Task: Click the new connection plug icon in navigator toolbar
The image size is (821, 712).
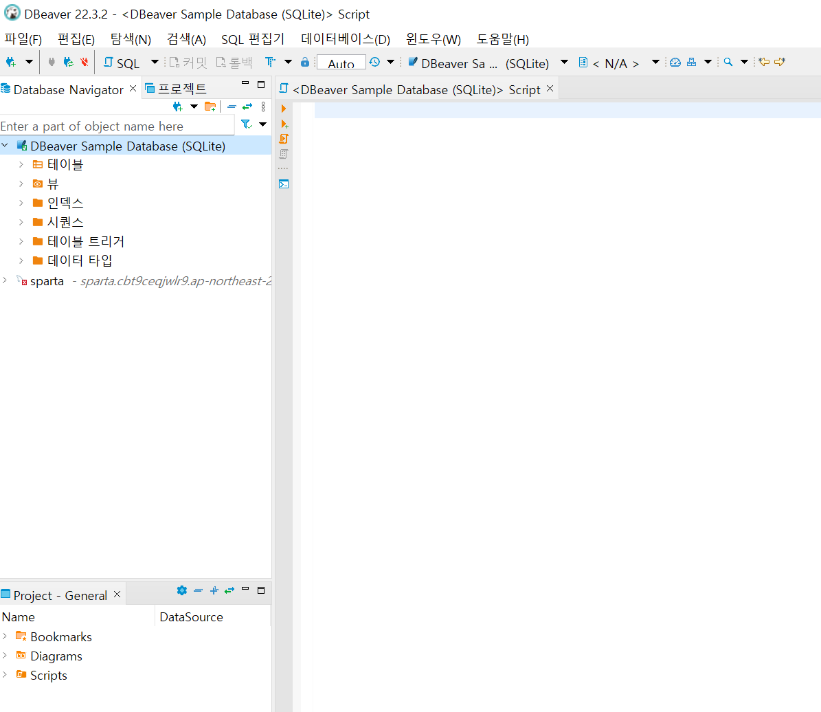Action: pyautogui.click(x=178, y=107)
